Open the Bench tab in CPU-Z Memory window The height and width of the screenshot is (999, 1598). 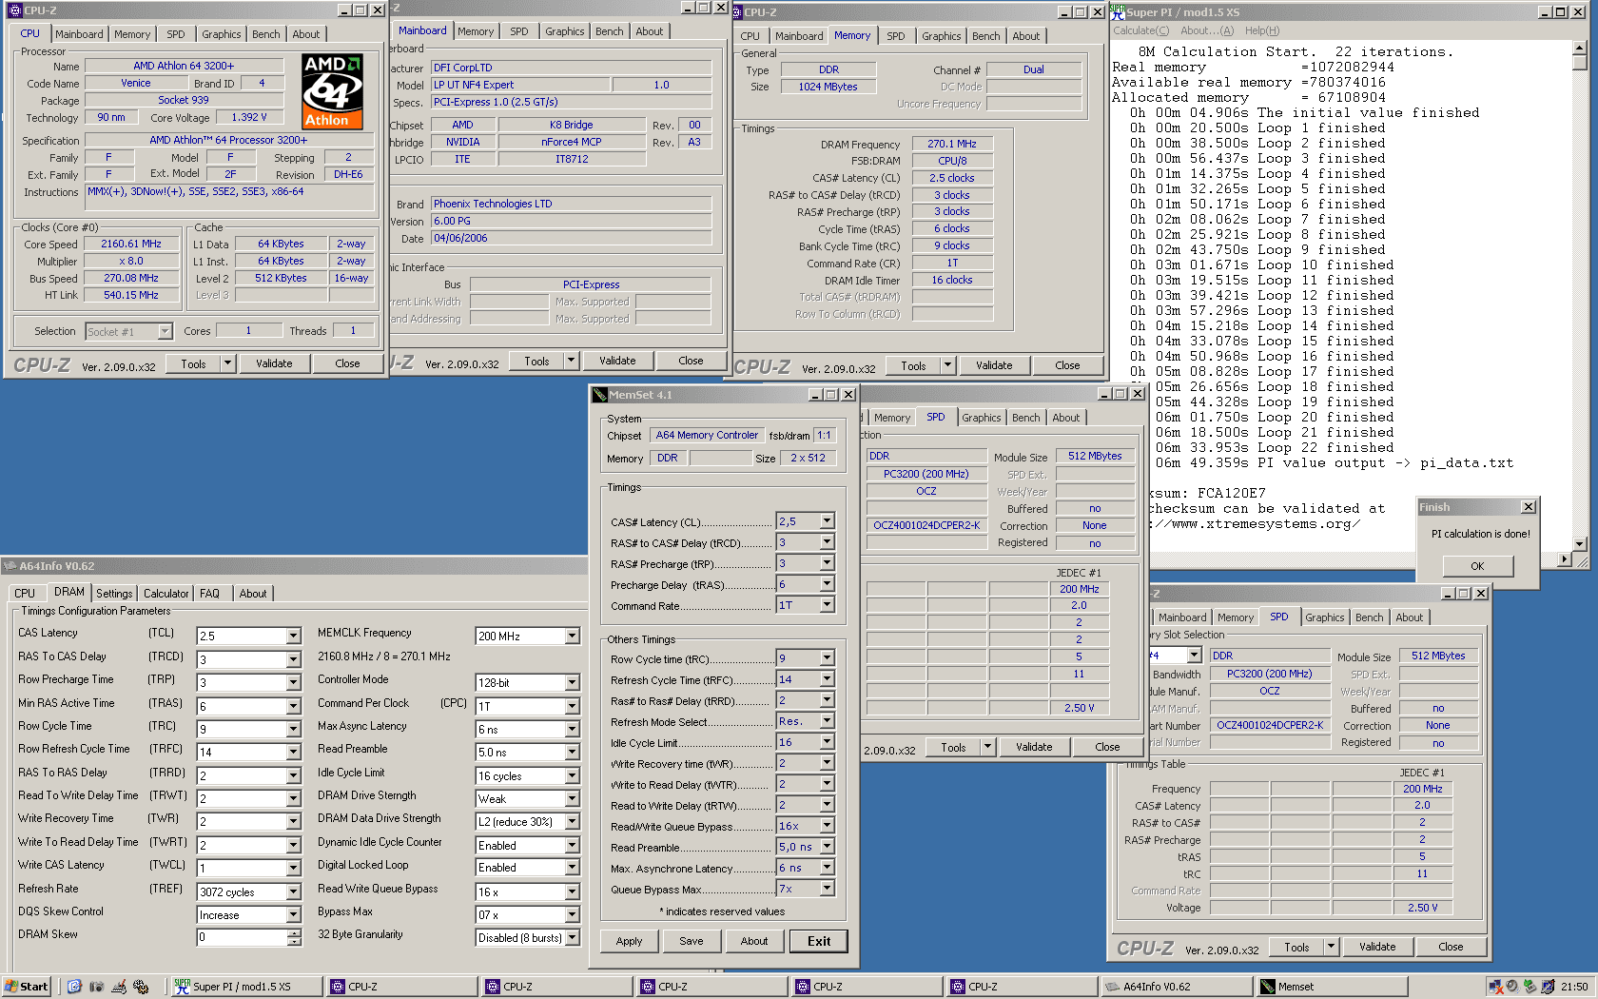[985, 36]
